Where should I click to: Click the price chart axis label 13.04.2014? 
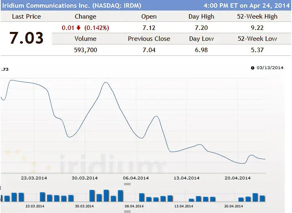(x=187, y=178)
